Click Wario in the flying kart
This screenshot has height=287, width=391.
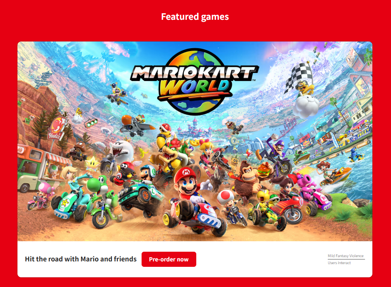[117, 94]
